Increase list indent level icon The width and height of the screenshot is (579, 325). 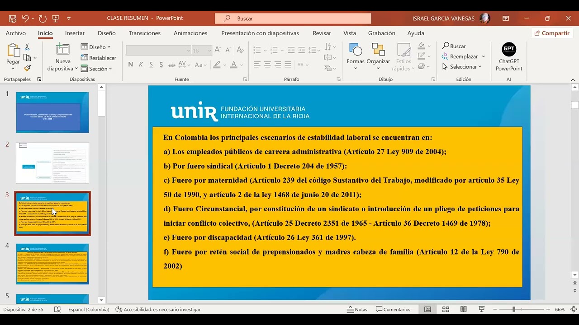click(x=302, y=50)
